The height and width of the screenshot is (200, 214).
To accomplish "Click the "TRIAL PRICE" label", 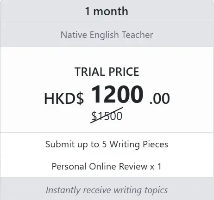I will [107, 72].
